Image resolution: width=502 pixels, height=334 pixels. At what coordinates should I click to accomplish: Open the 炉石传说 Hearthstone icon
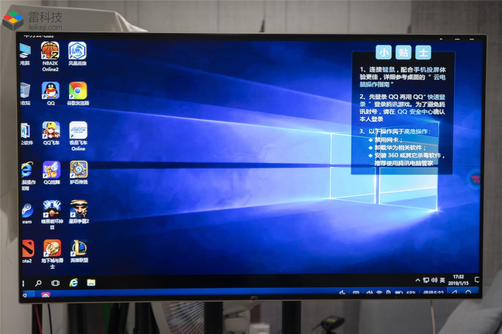point(79,170)
